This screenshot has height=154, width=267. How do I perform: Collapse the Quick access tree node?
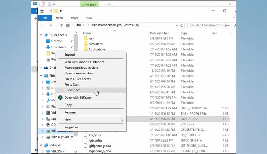(41, 35)
